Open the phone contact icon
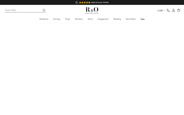This screenshot has height=115, width=184. [x=168, y=10]
